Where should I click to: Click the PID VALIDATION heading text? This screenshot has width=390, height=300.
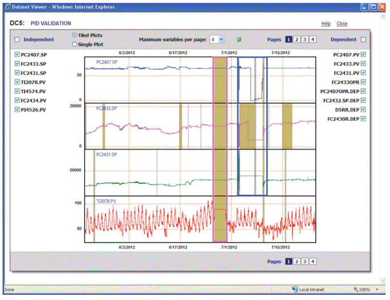pos(51,23)
